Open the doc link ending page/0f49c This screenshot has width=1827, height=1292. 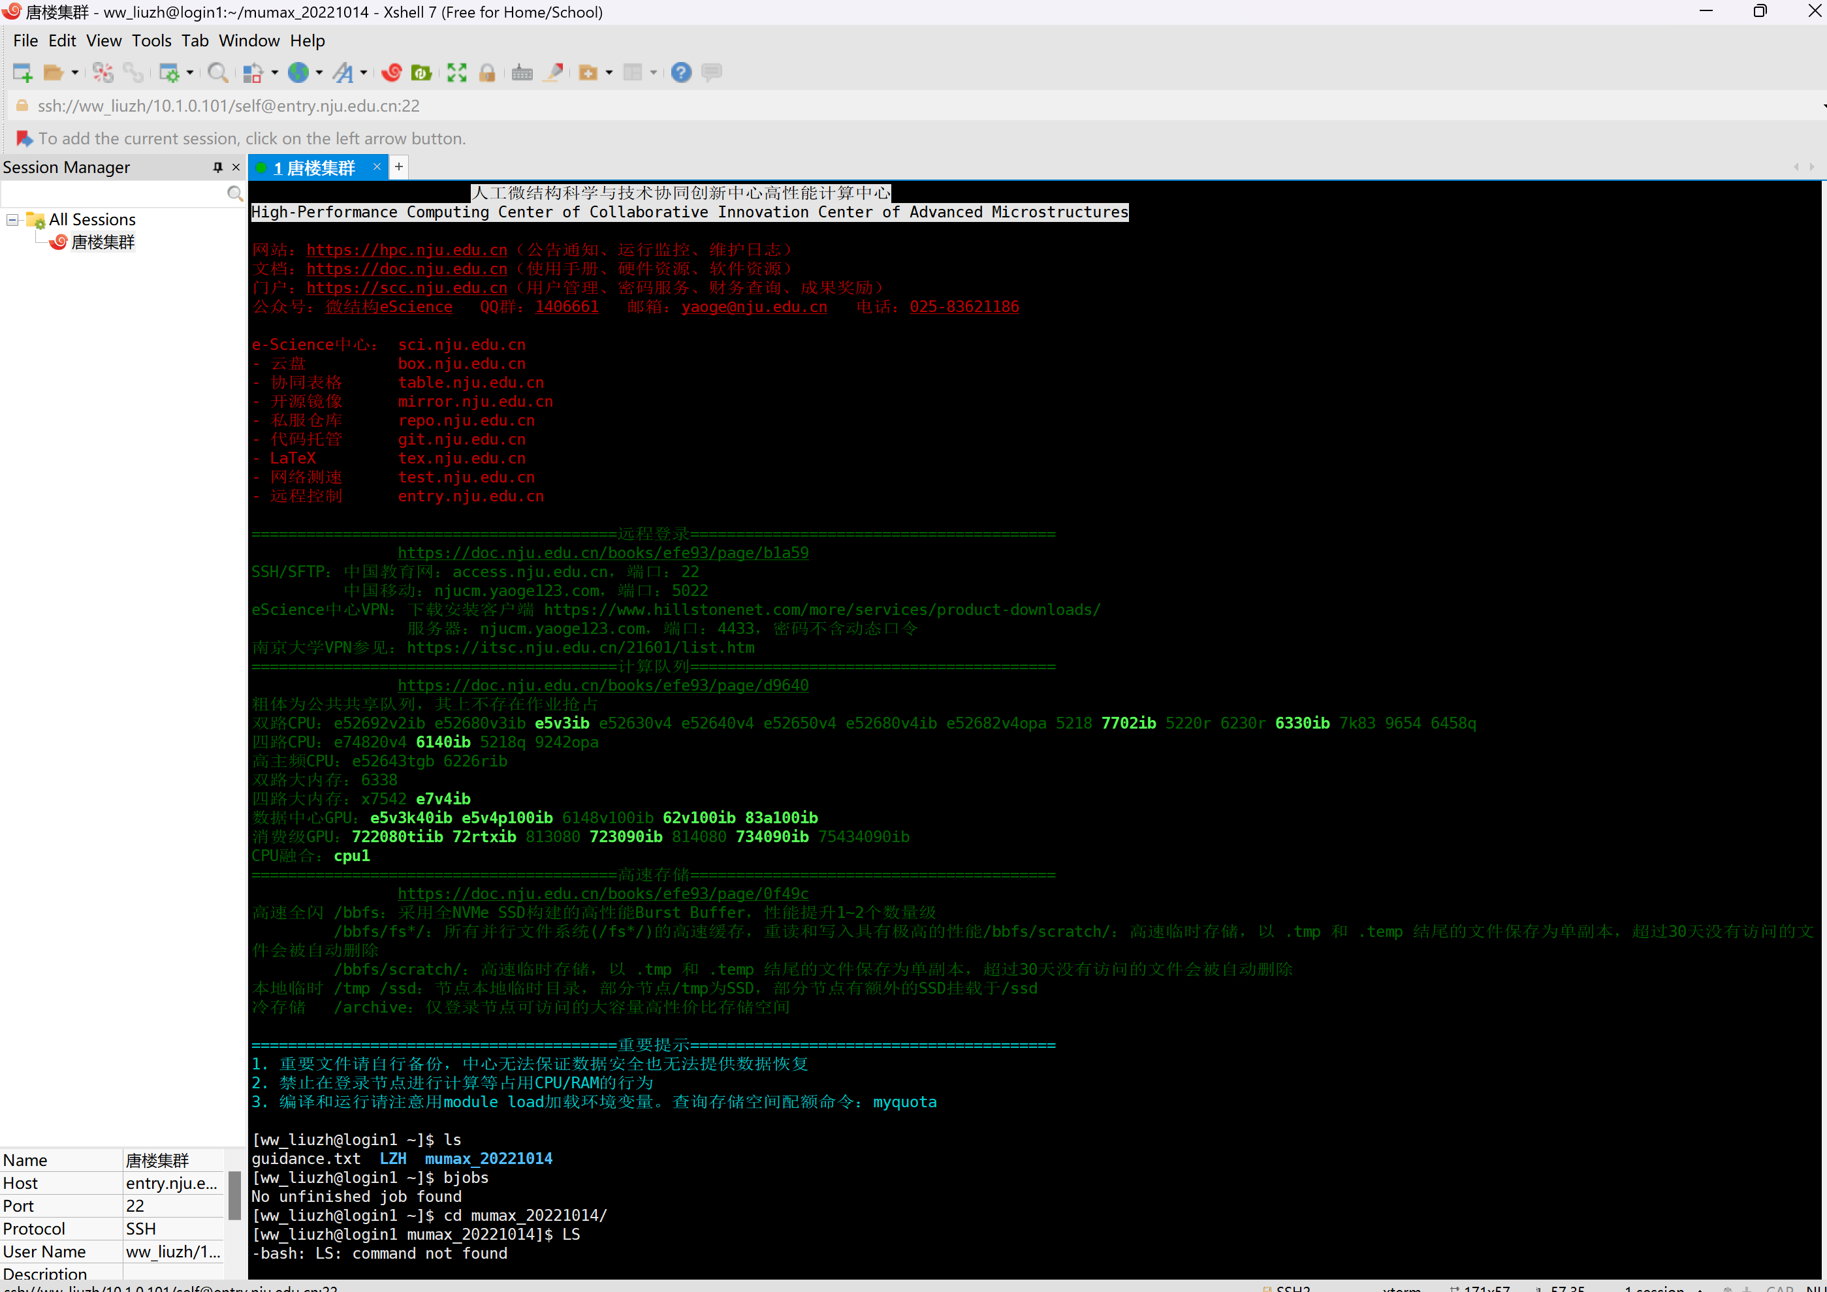coord(603,893)
